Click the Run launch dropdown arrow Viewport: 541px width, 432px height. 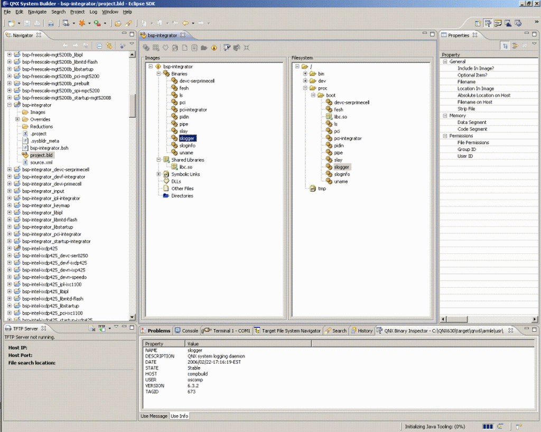105,23
